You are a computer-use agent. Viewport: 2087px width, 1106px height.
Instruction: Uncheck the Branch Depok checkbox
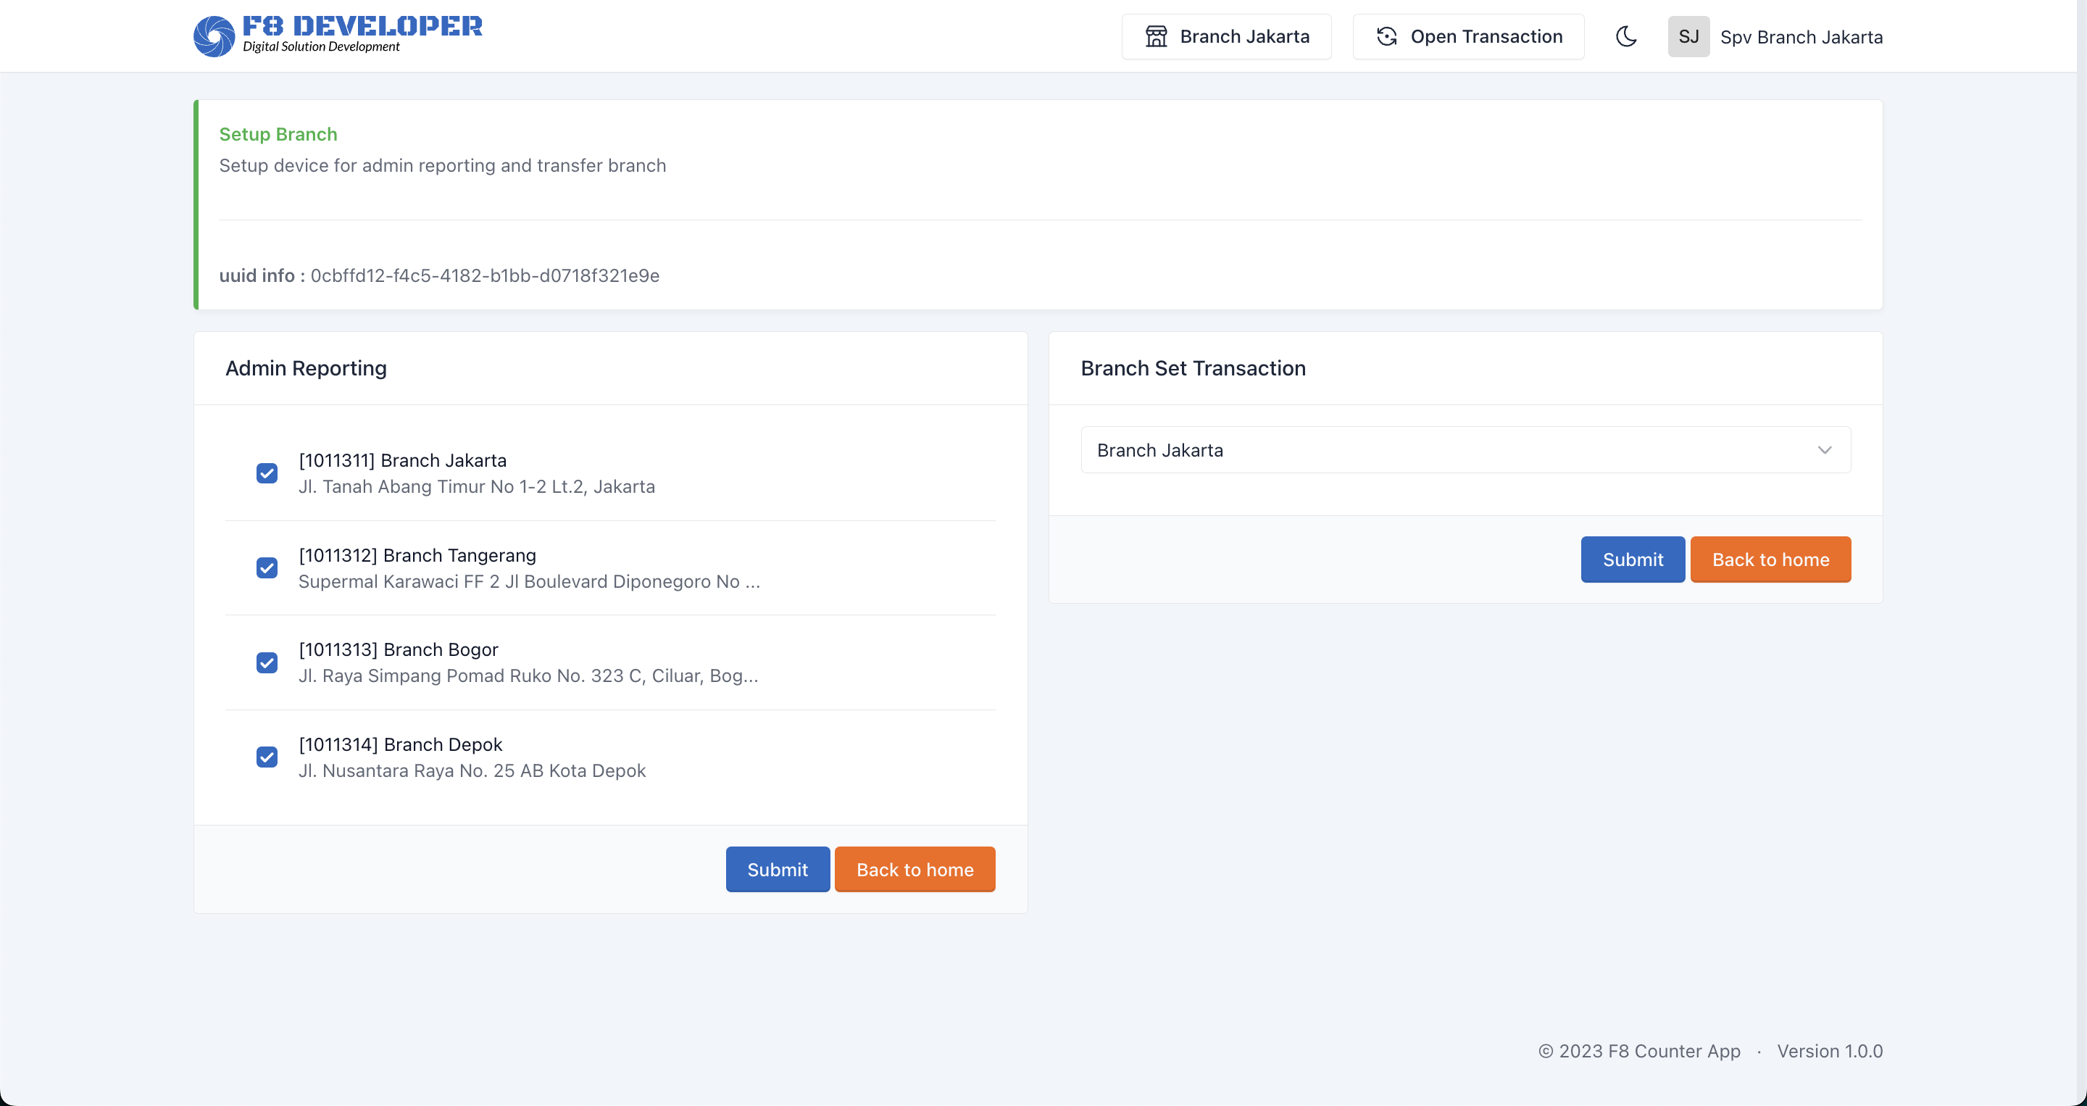point(267,757)
